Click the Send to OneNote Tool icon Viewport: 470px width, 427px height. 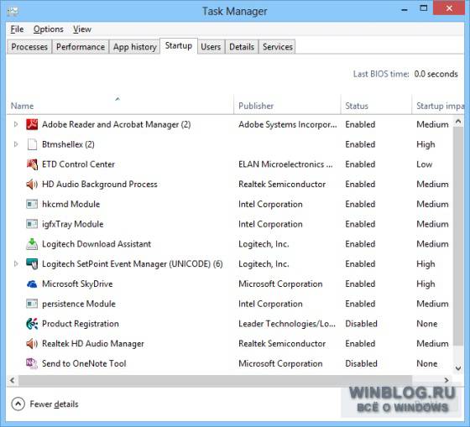[32, 363]
